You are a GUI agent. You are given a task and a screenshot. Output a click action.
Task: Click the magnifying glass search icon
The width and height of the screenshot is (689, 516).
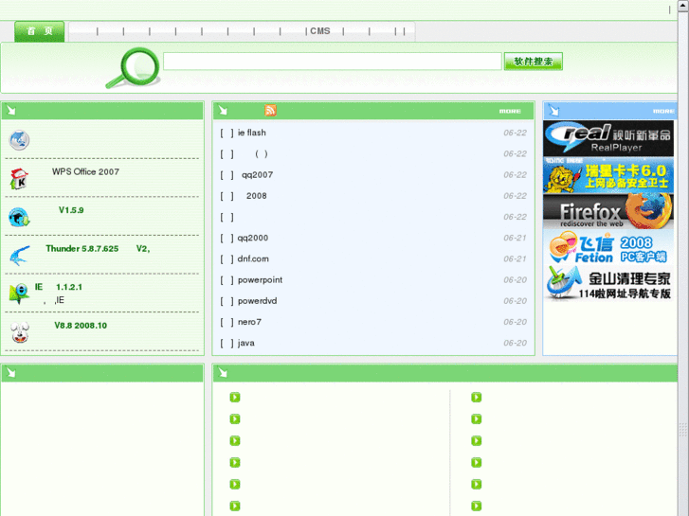tap(133, 67)
